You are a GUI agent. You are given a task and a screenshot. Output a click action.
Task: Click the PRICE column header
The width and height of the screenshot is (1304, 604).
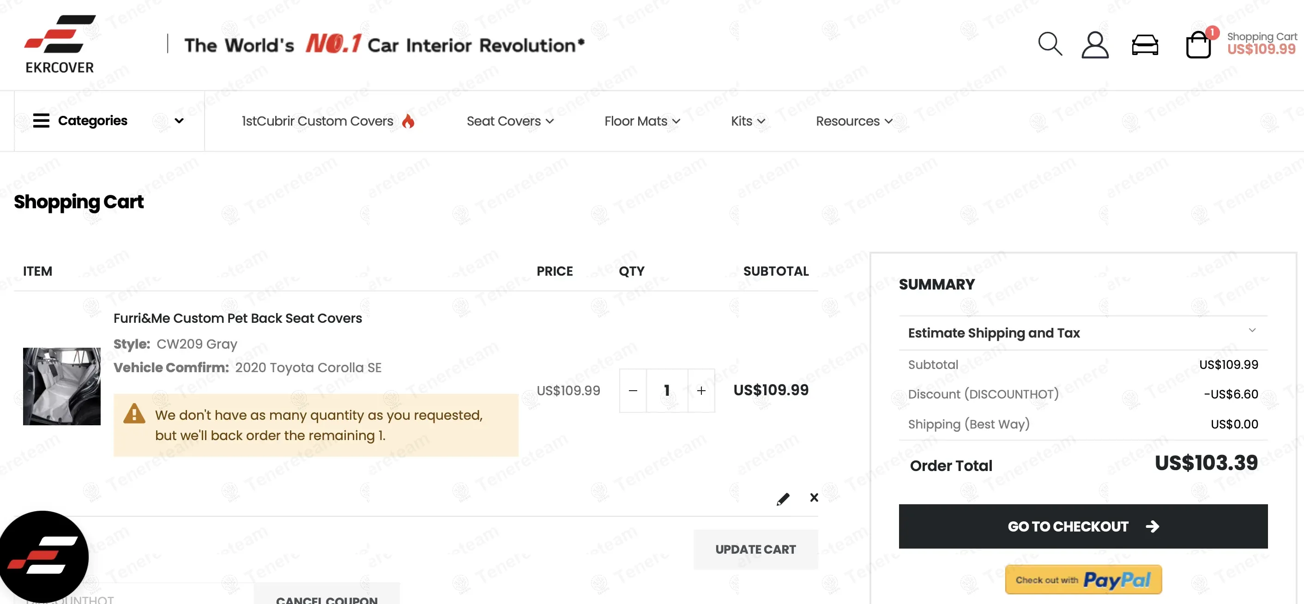(554, 271)
